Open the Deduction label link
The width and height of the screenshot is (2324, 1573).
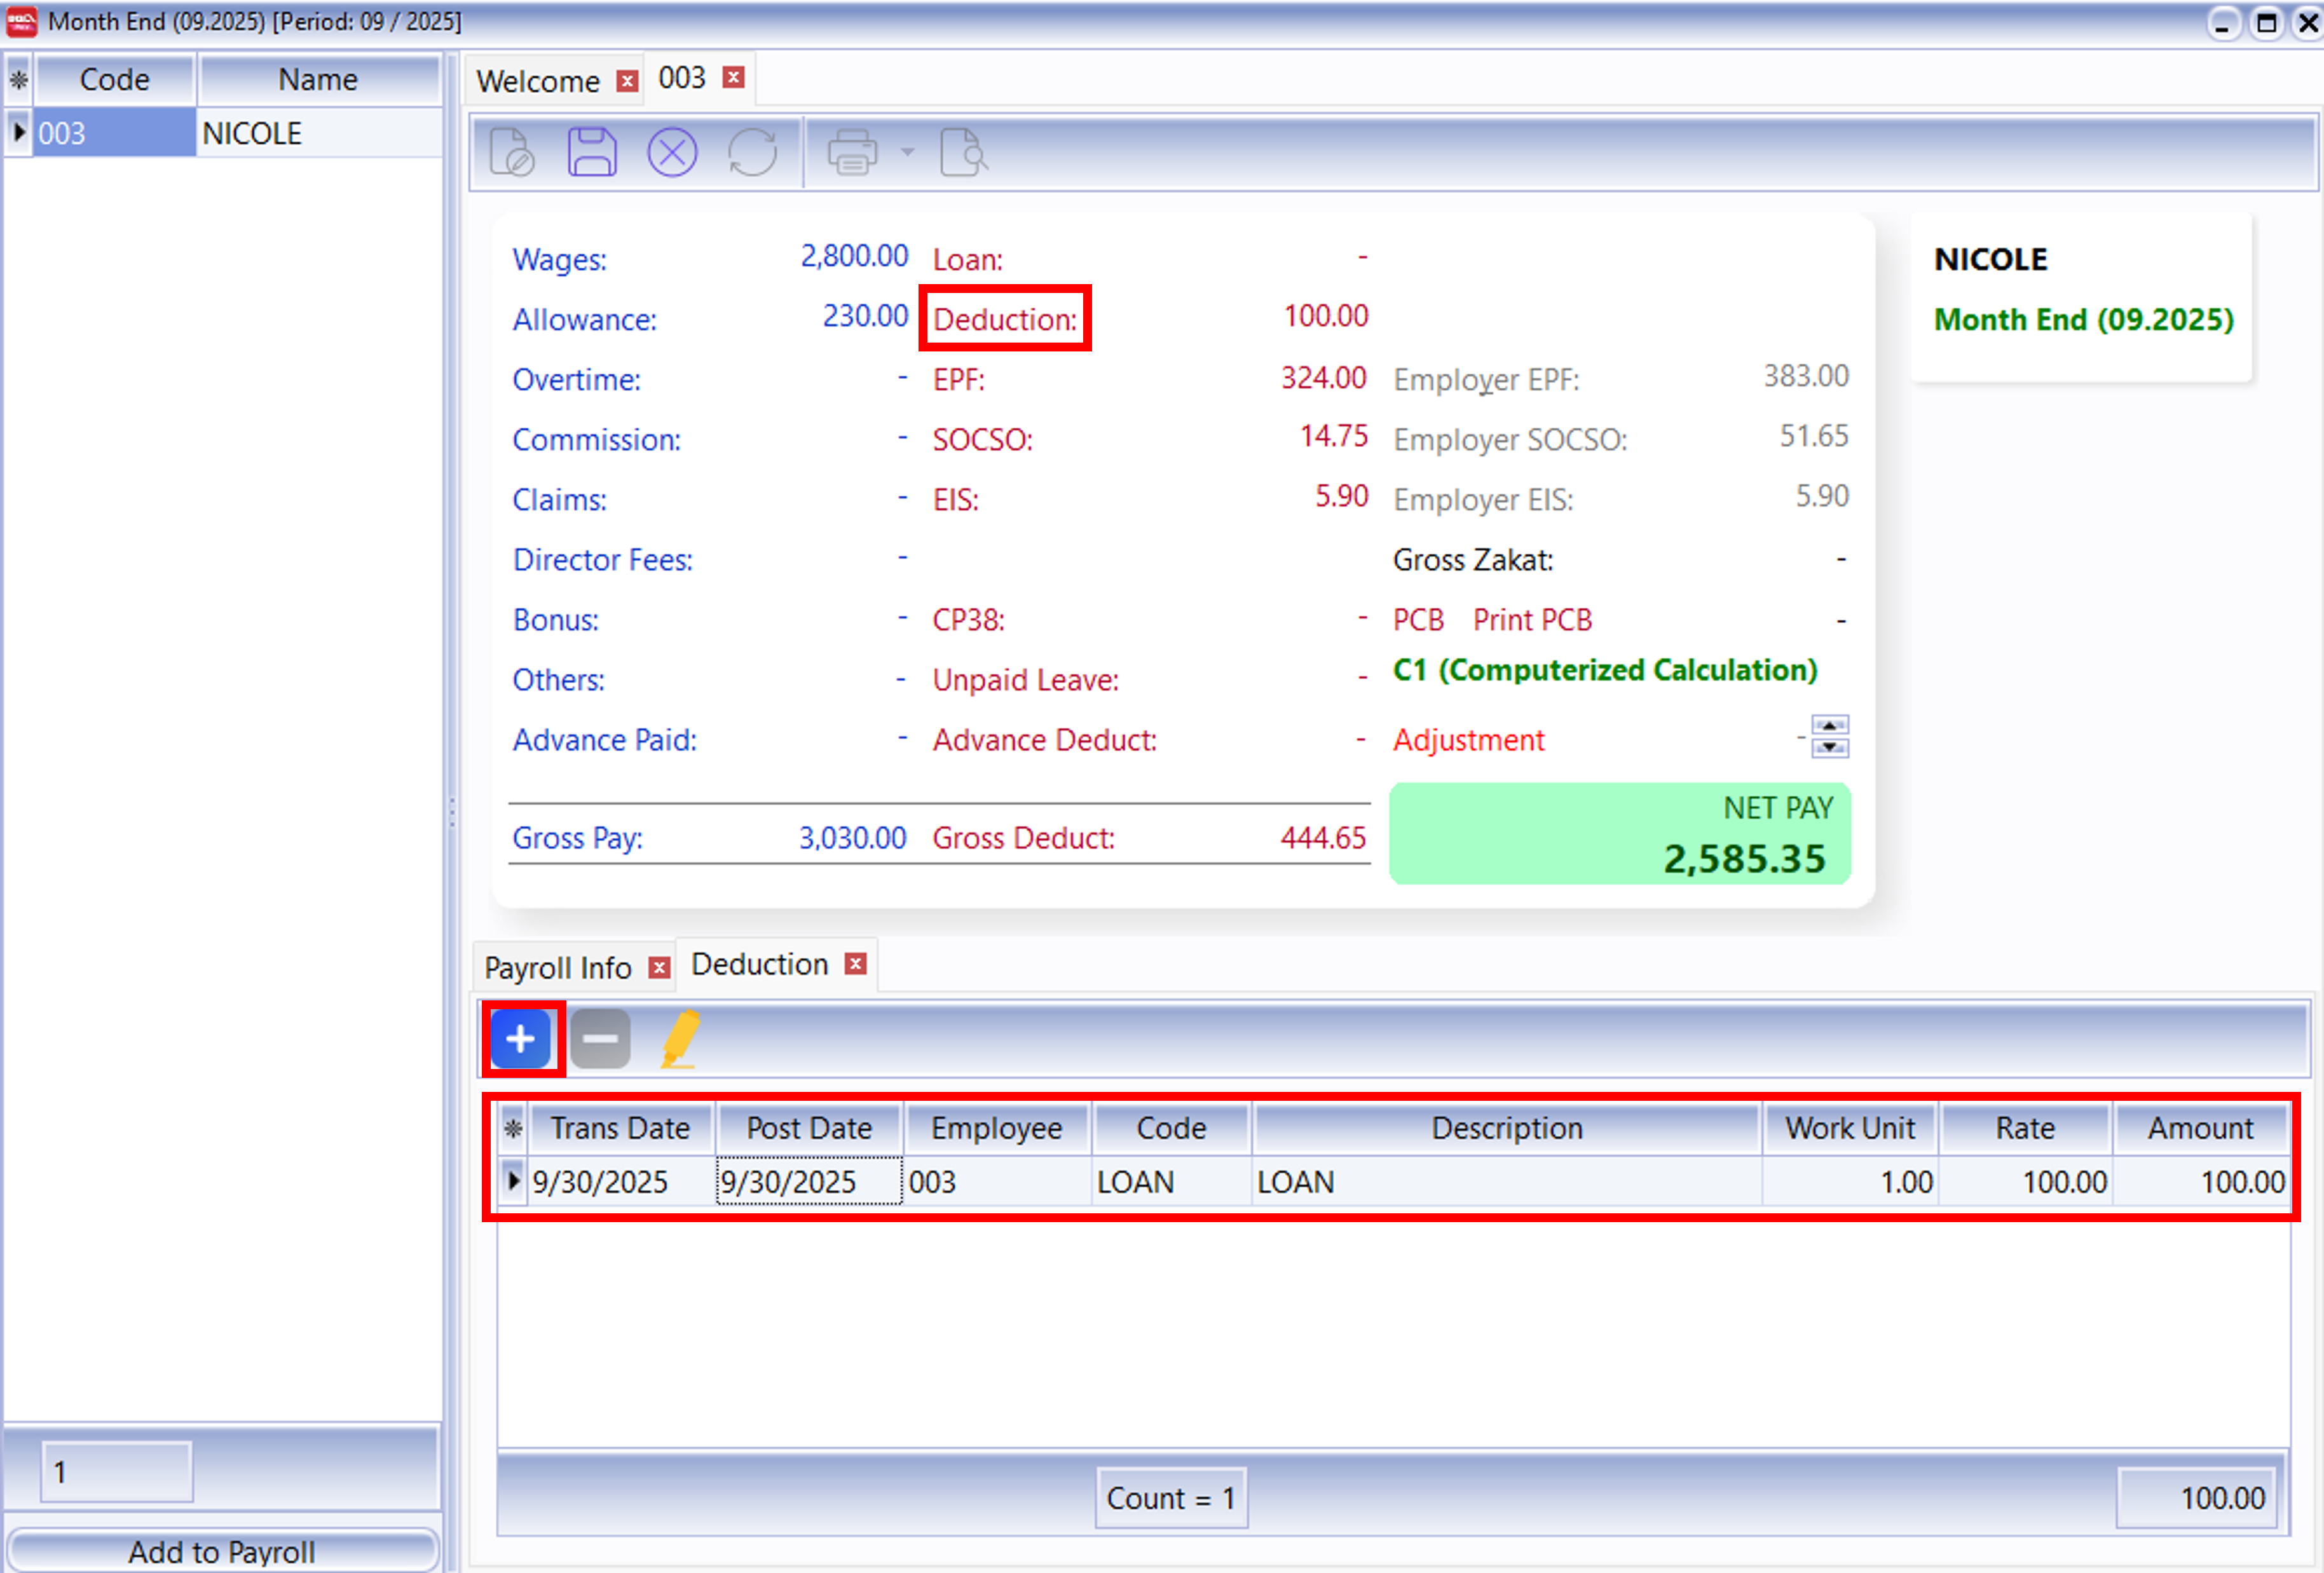click(x=1005, y=319)
